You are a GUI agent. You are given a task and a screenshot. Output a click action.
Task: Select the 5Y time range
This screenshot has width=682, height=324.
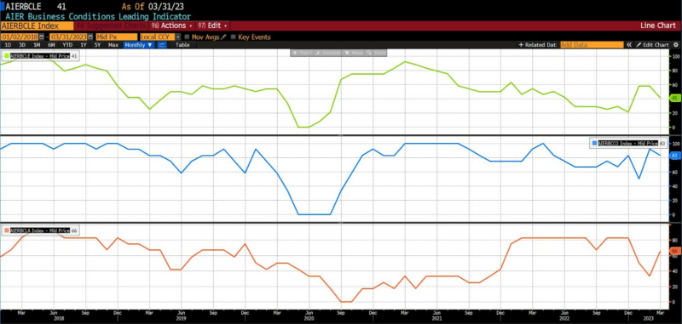[x=97, y=45]
